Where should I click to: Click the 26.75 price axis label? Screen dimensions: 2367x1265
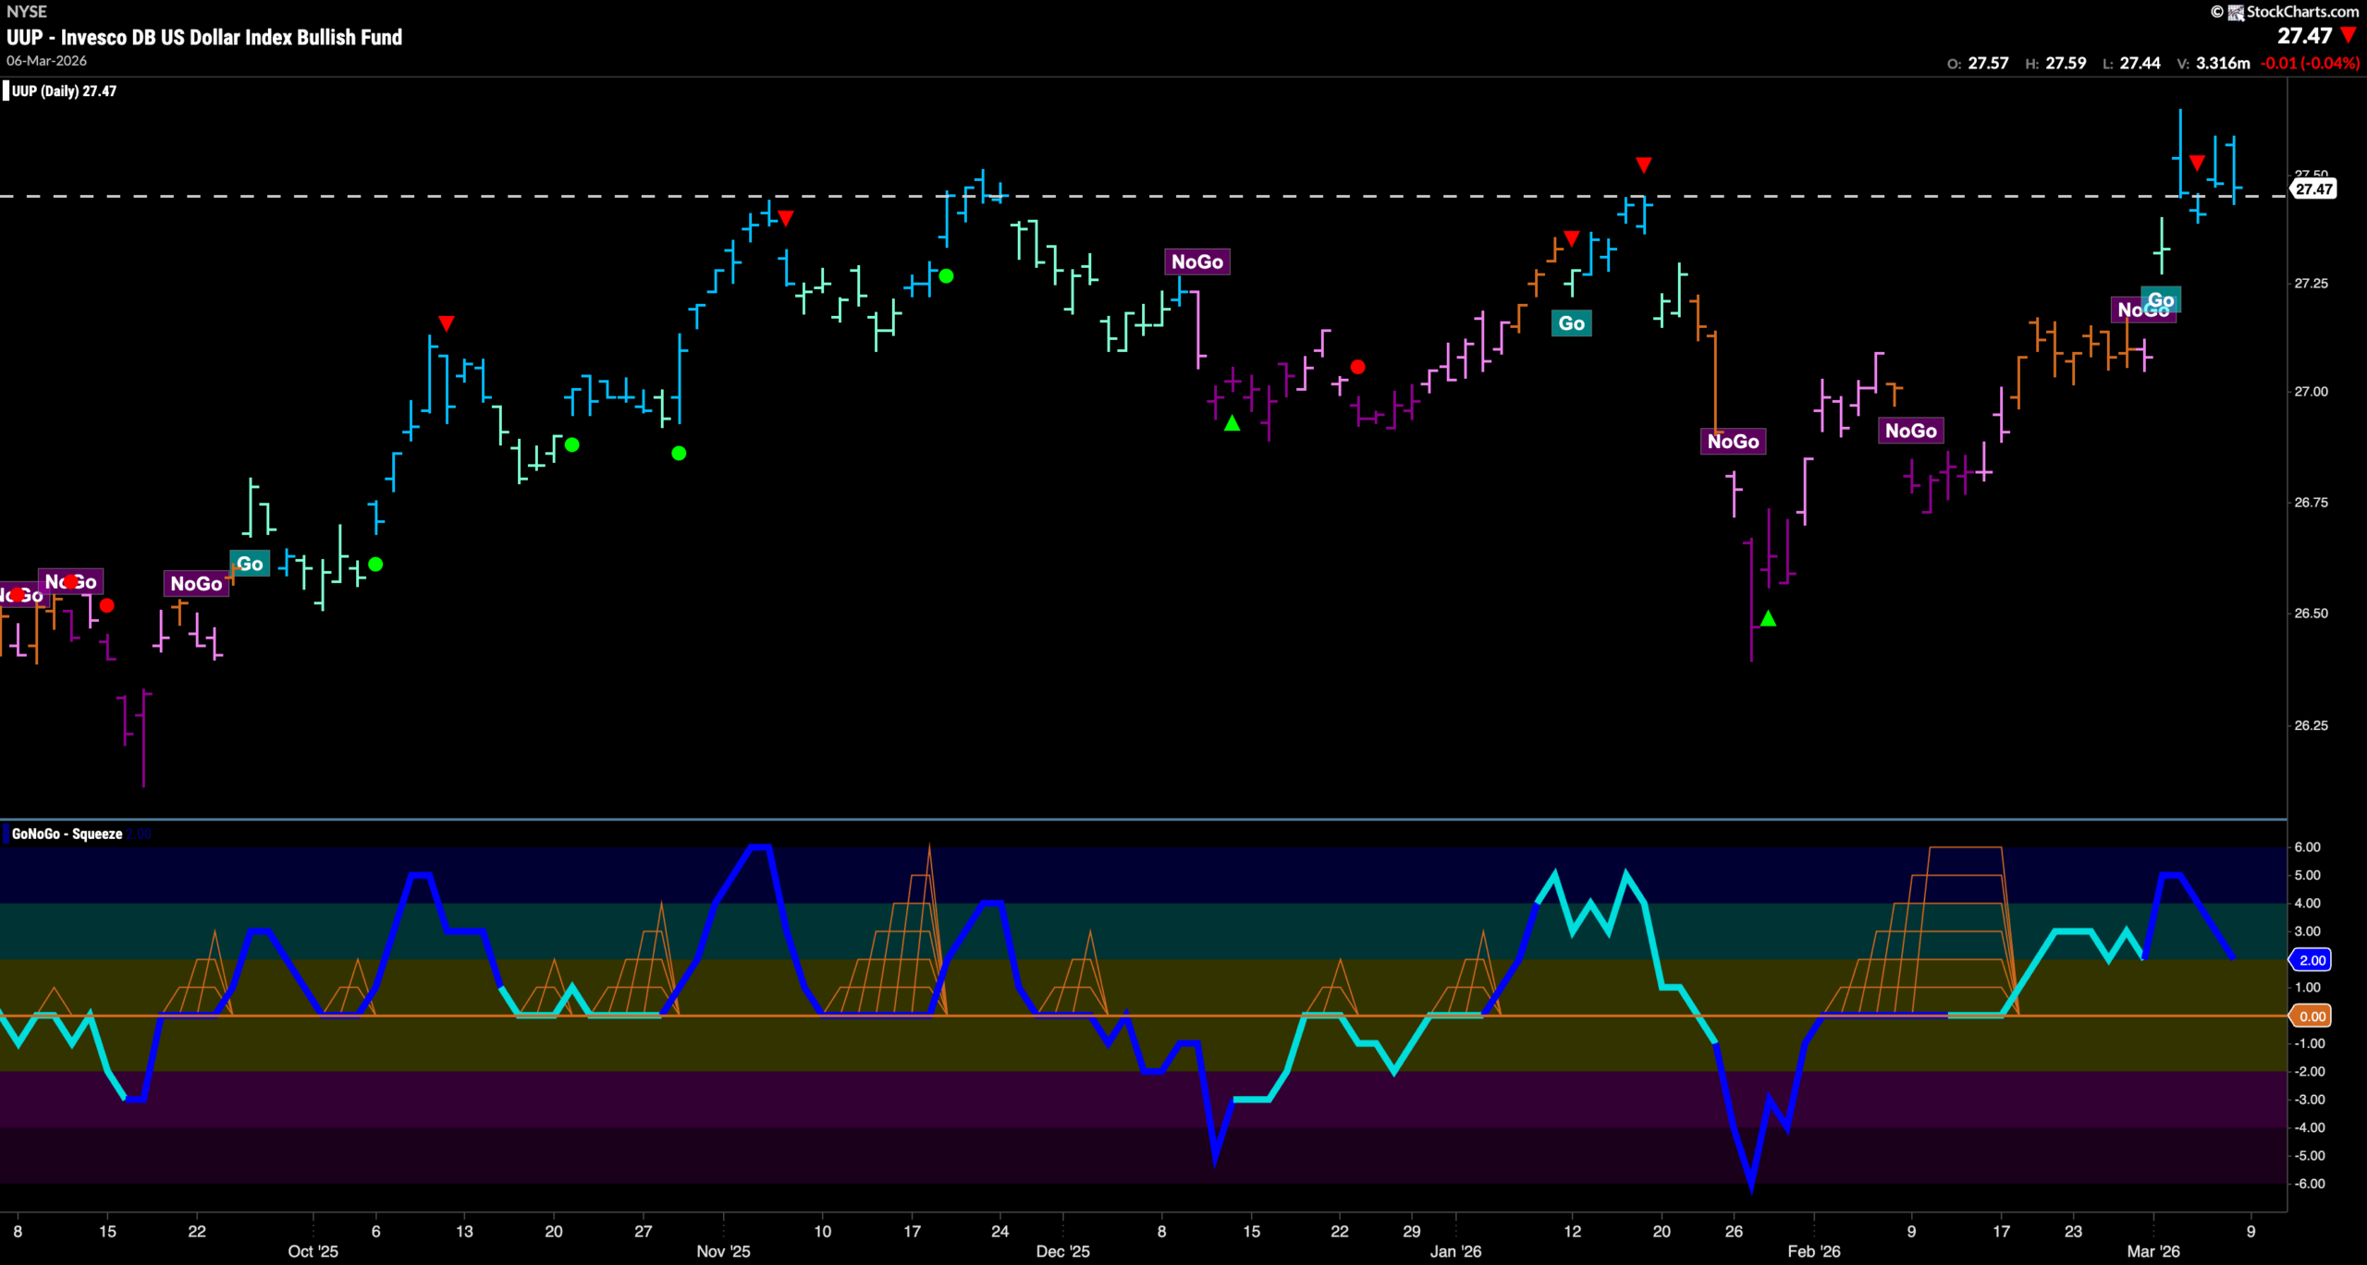pos(2311,503)
